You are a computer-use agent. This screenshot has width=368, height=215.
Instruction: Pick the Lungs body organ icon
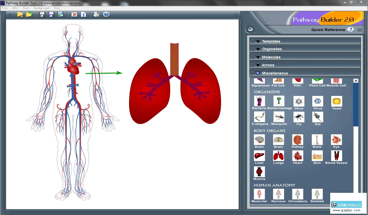pos(278,156)
